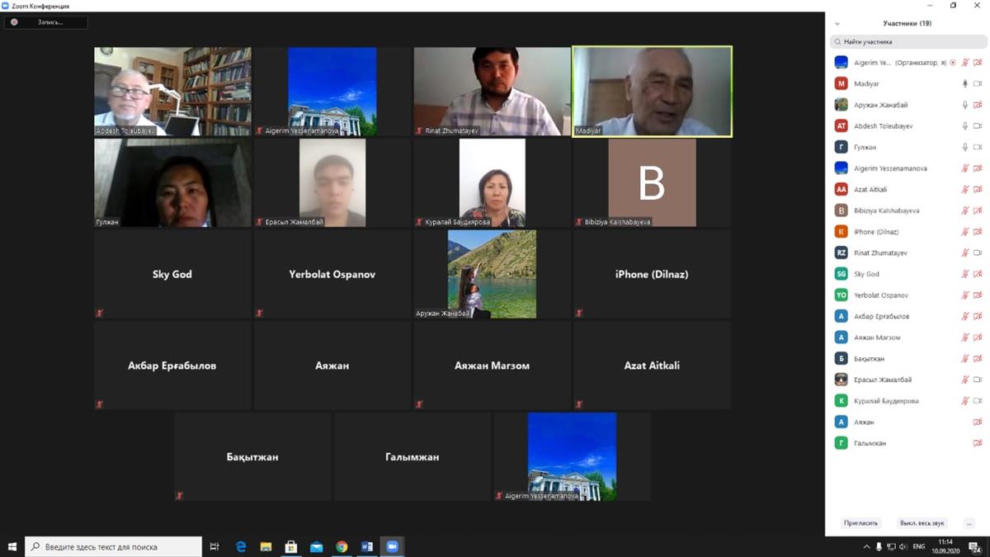Screen dimensions: 990x557
Task: Click the recording indicator next to organizer
Action: point(953,63)
